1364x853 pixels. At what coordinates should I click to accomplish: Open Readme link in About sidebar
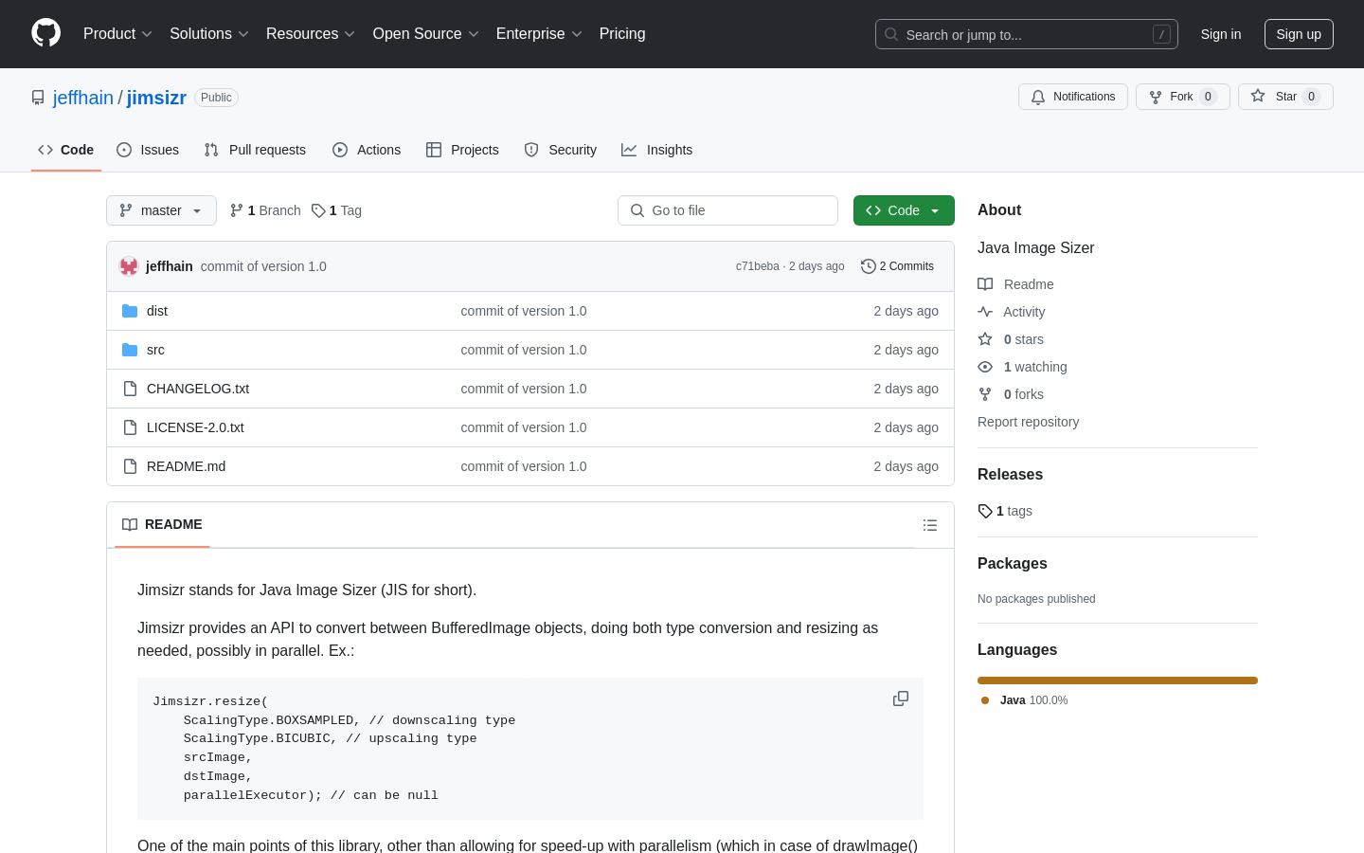(x=1015, y=284)
